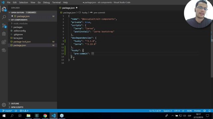Open the Source Control view
This screenshot has width=213, height=119.
pyautogui.click(x=4, y=25)
